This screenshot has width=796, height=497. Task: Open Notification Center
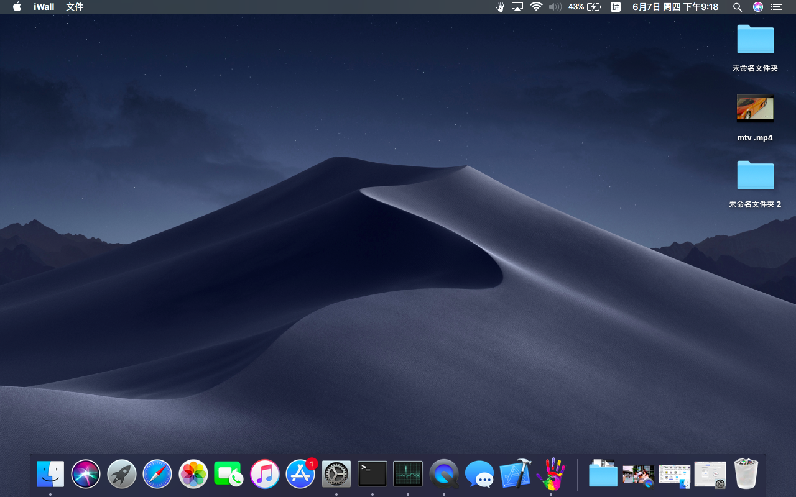(775, 7)
